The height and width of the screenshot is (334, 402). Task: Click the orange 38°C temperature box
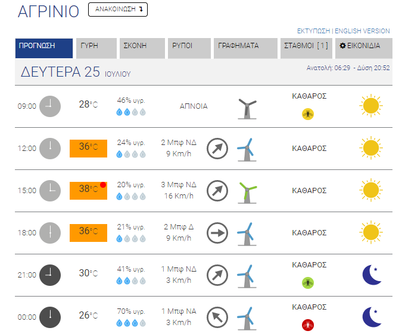(x=89, y=191)
